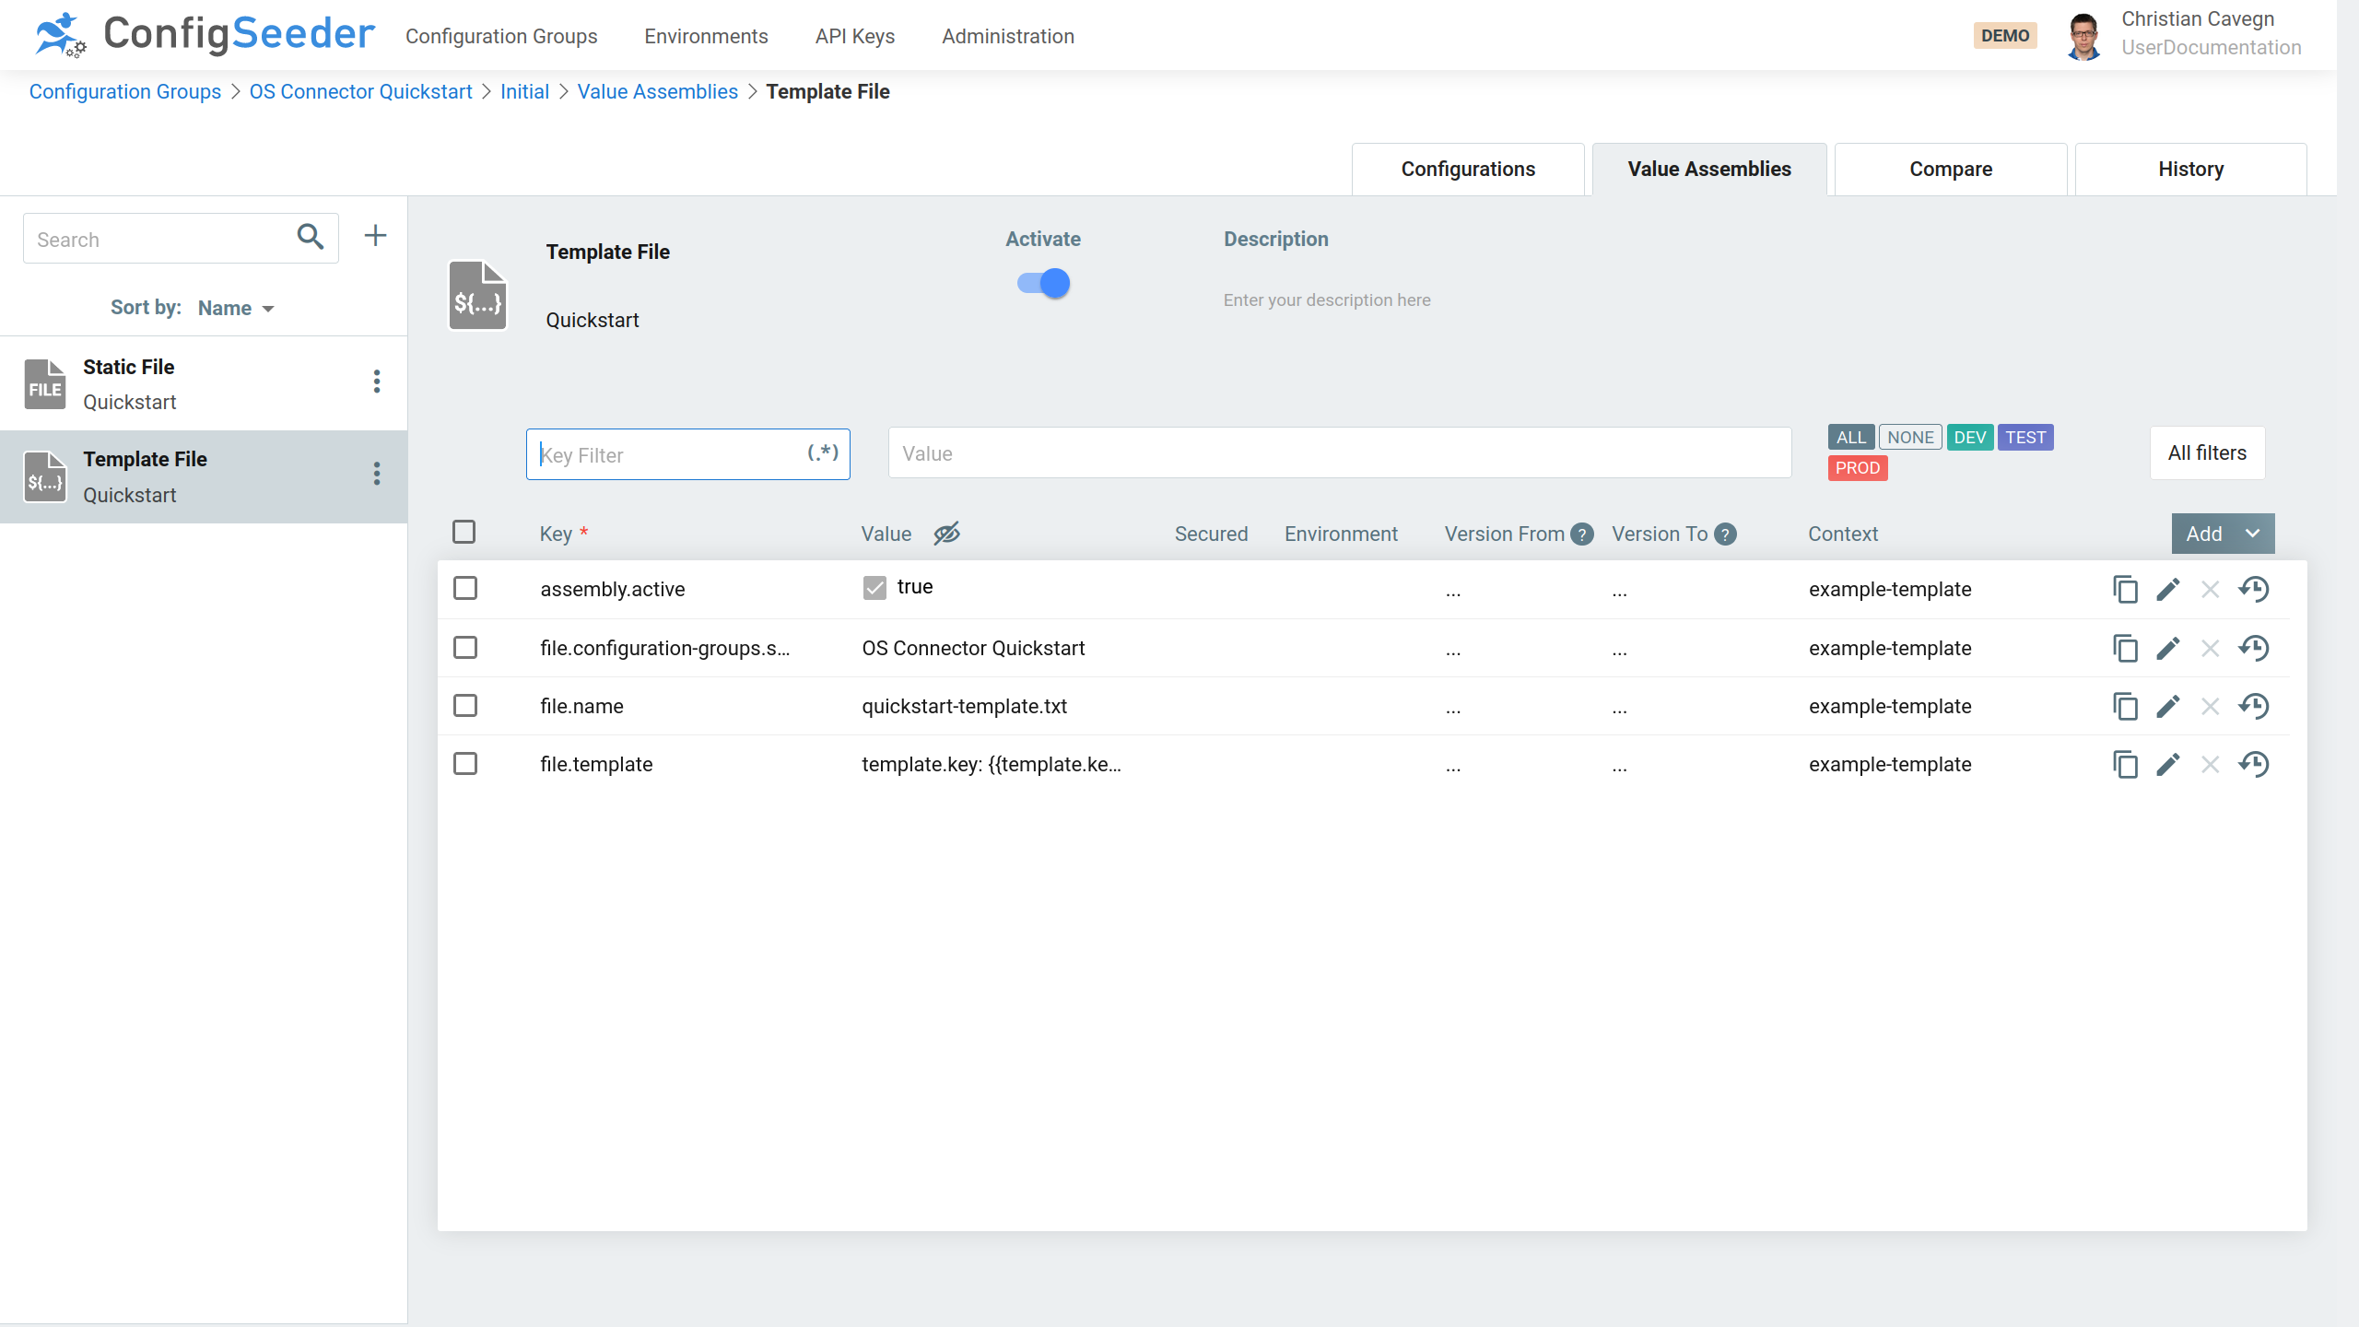
Task: Click into the Value filter field
Action: [x=1340, y=452]
